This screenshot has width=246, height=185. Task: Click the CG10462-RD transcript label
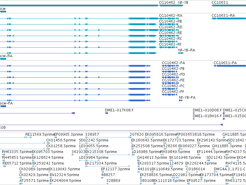click(x=171, y=27)
